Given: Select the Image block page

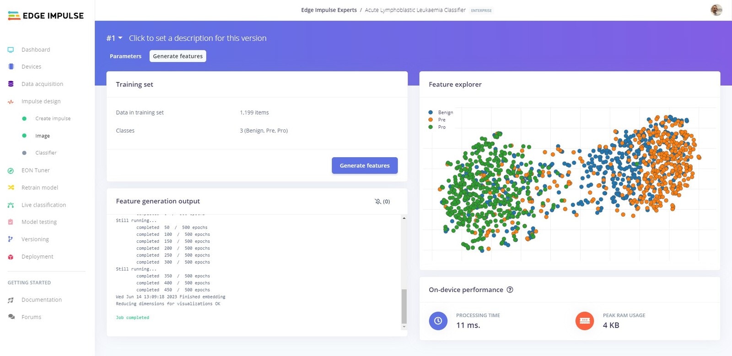Looking at the screenshot, I should coord(43,136).
